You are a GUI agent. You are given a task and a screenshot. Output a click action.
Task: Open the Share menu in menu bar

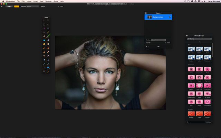pos(56,1)
